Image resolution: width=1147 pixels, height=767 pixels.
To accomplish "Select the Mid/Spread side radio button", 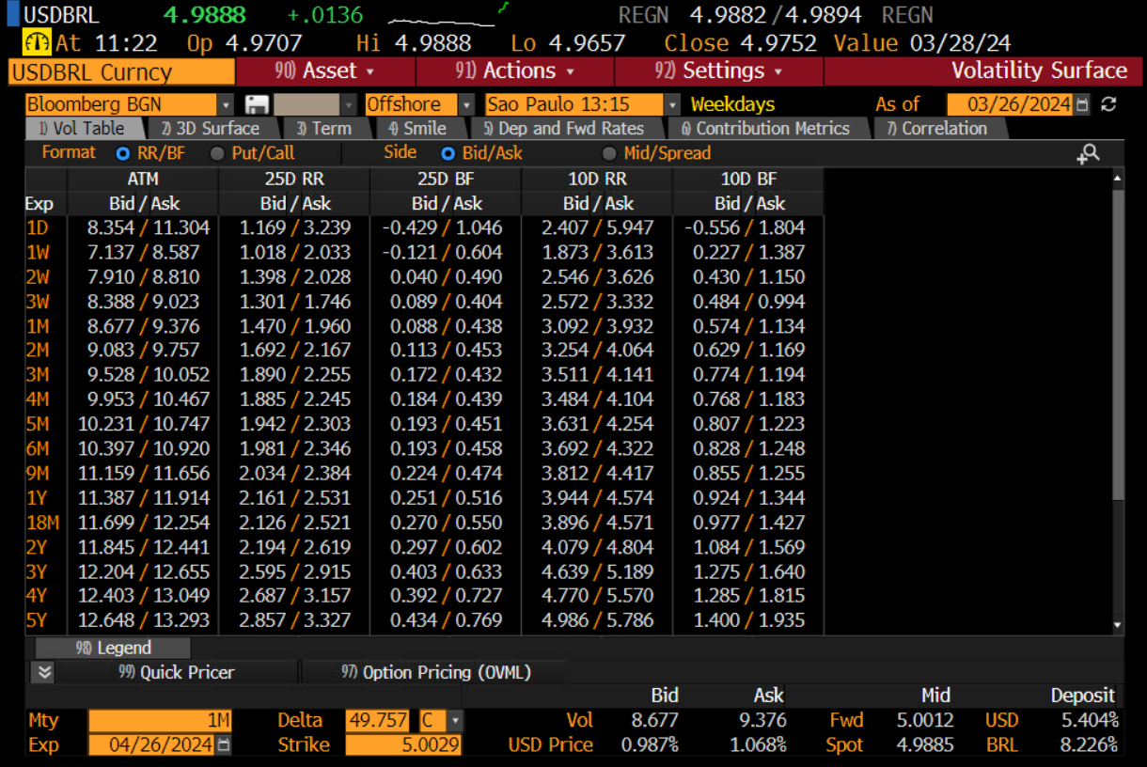I will pyautogui.click(x=608, y=153).
